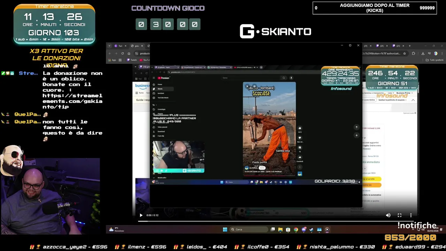Open Task View from the taskbar
446x251 pixels.
coord(273,229)
